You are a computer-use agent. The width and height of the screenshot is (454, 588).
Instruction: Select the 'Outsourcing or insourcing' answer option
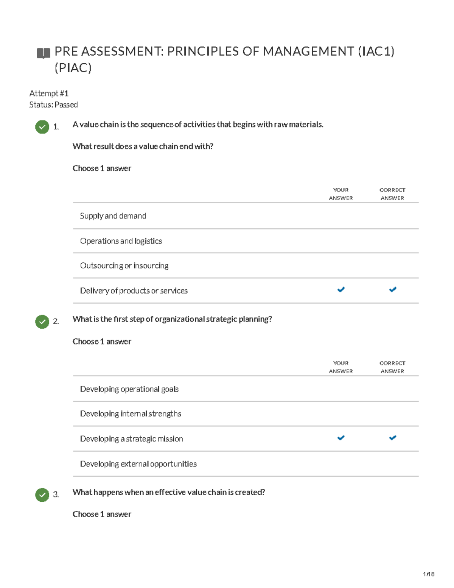(x=124, y=266)
